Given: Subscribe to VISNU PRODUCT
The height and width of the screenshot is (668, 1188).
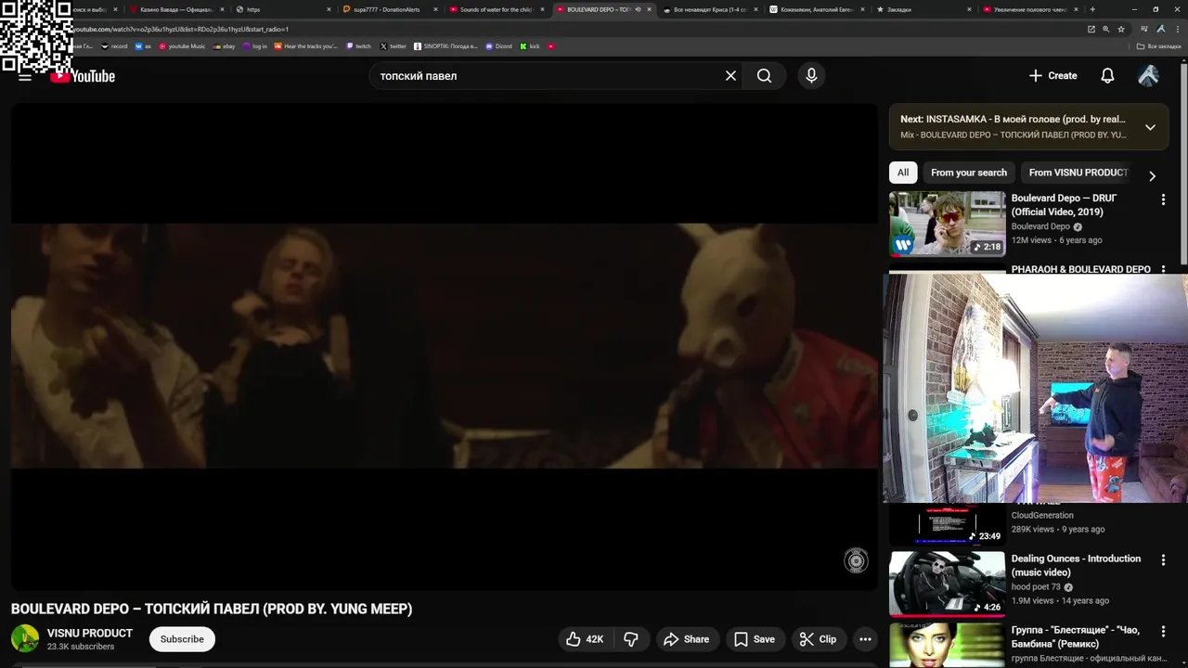Looking at the screenshot, I should (x=182, y=639).
